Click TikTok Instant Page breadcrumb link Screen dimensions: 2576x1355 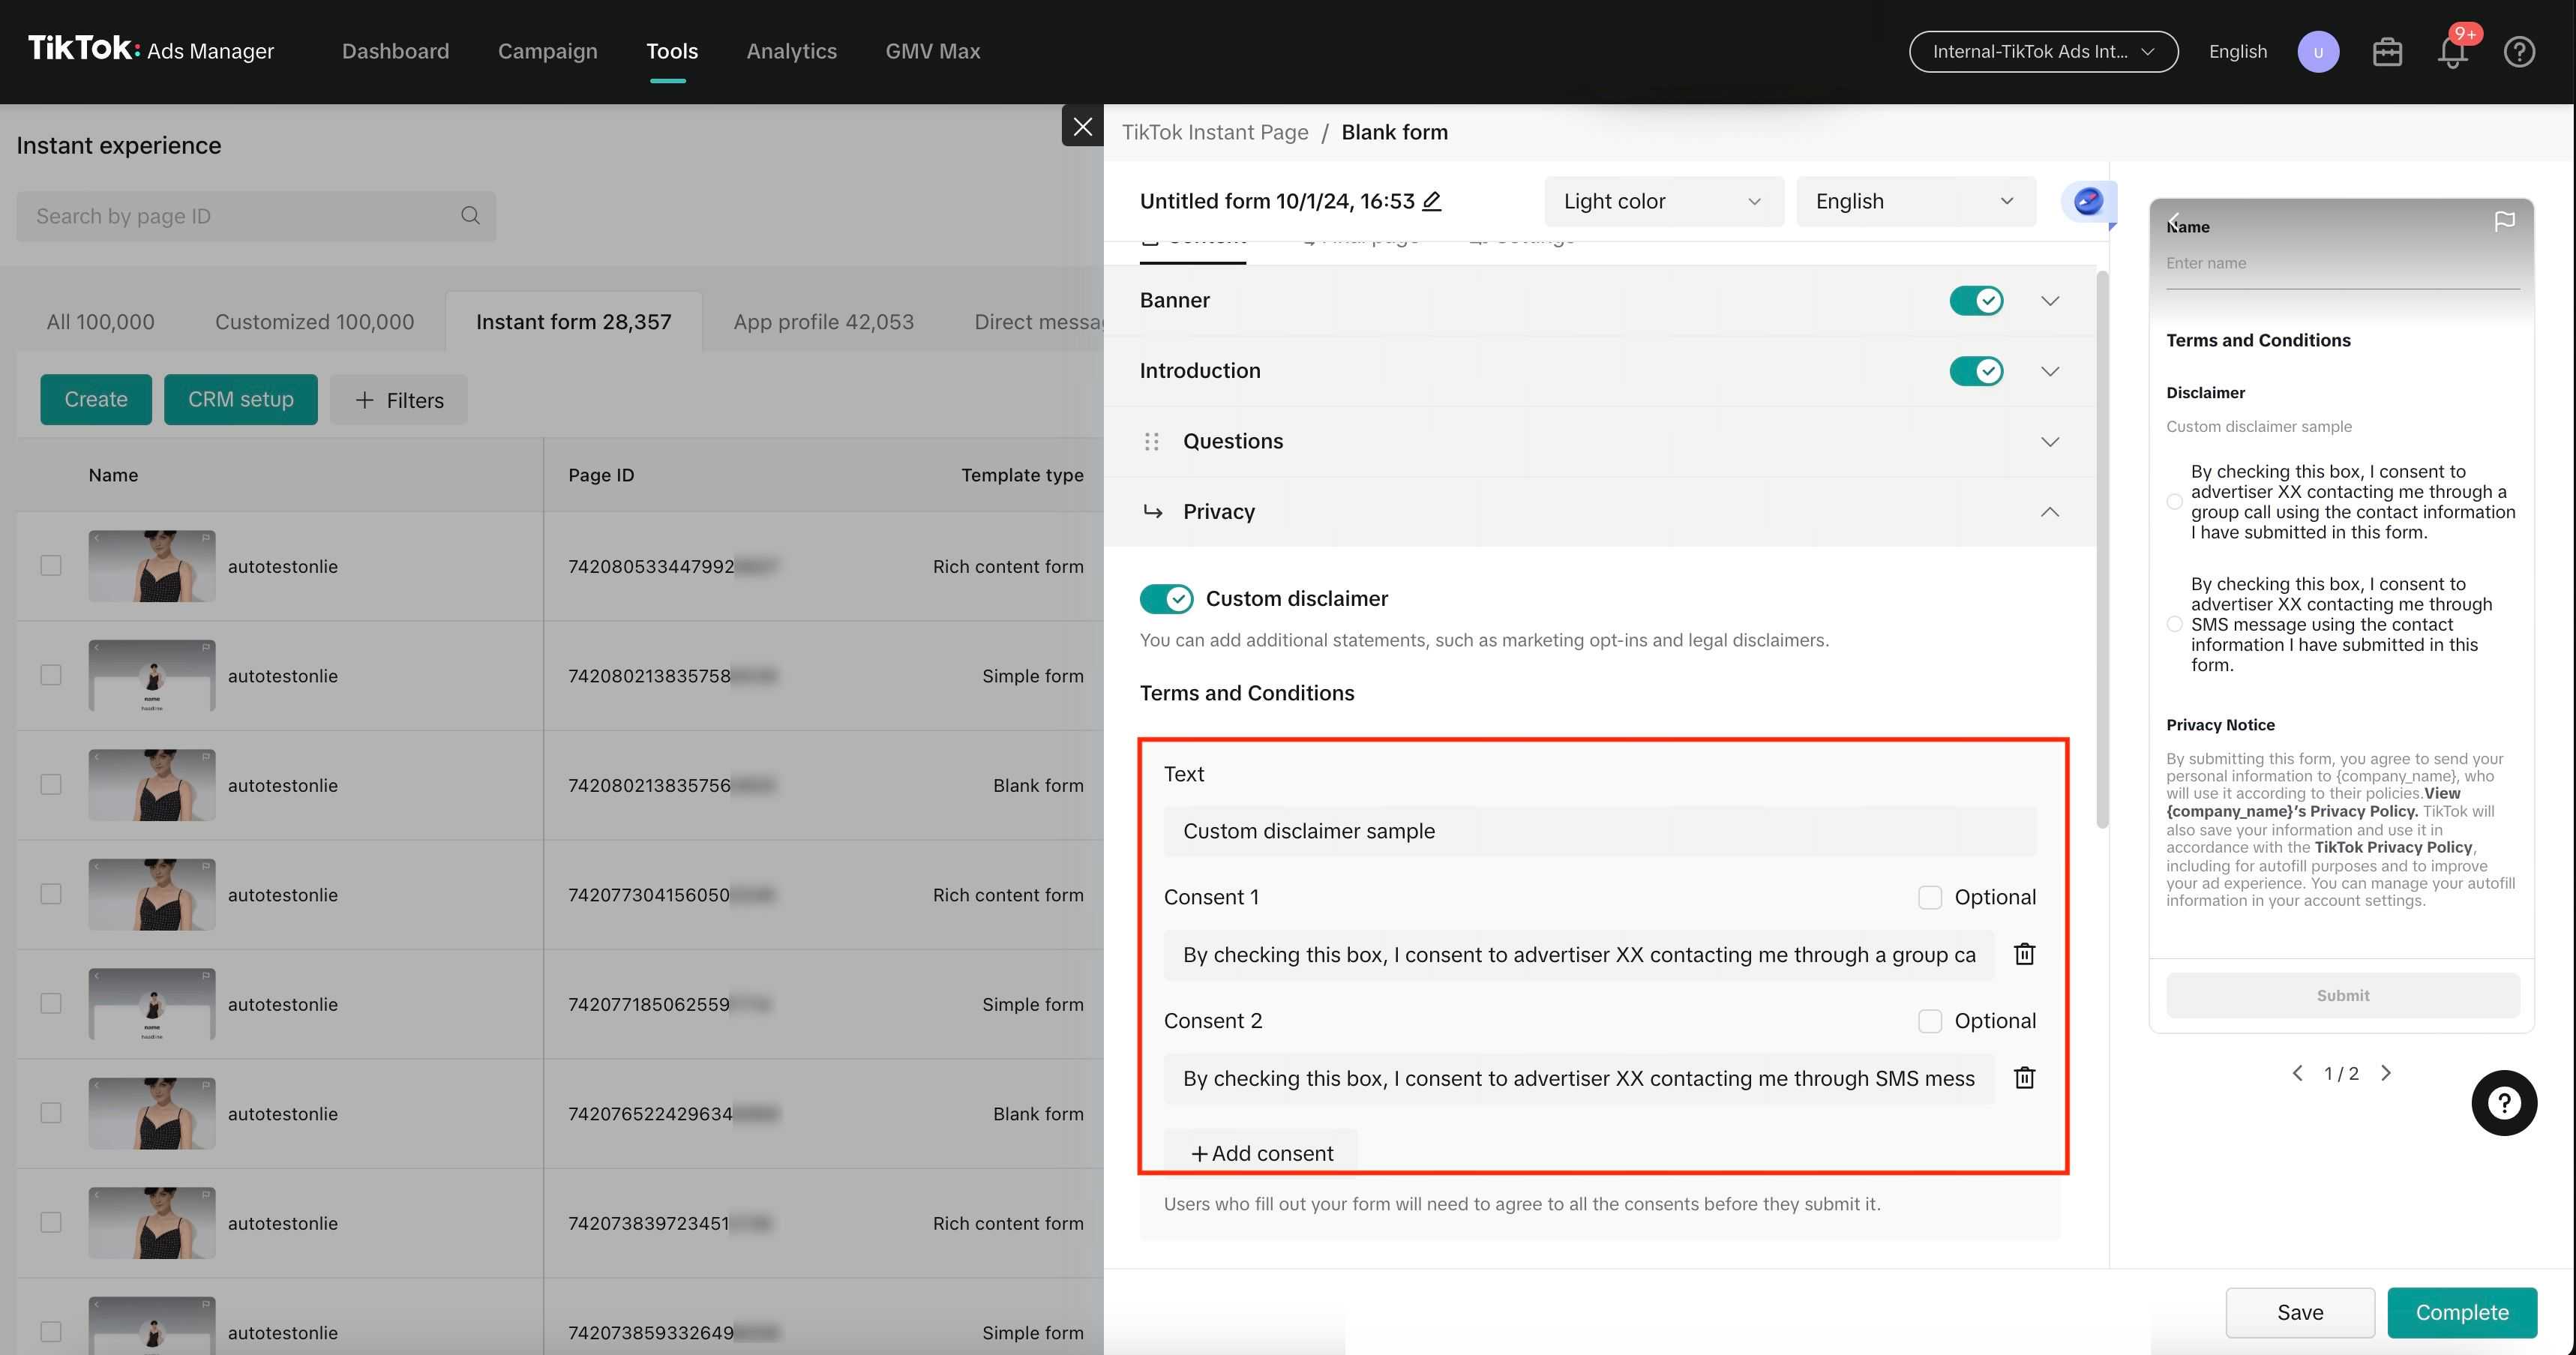[x=1214, y=132]
